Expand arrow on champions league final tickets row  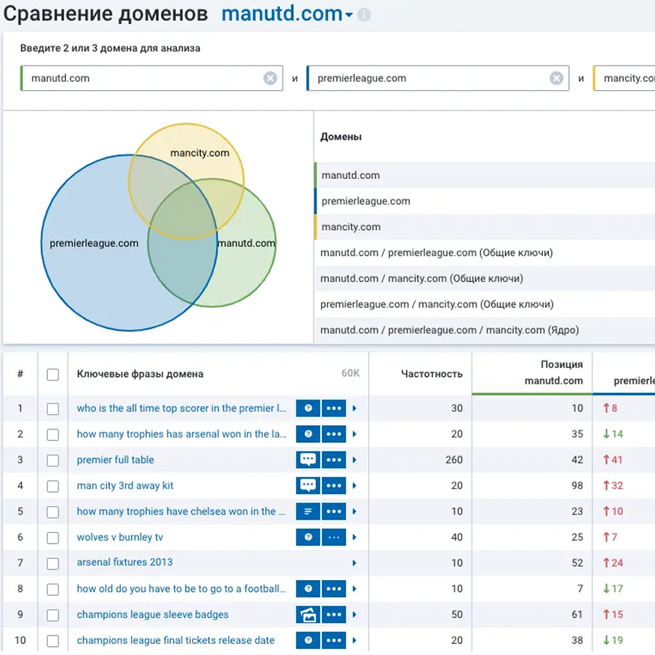click(354, 641)
